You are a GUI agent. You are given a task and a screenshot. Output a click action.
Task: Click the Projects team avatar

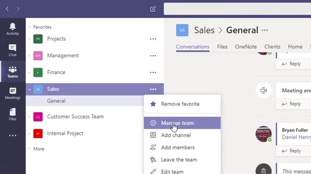point(38,39)
